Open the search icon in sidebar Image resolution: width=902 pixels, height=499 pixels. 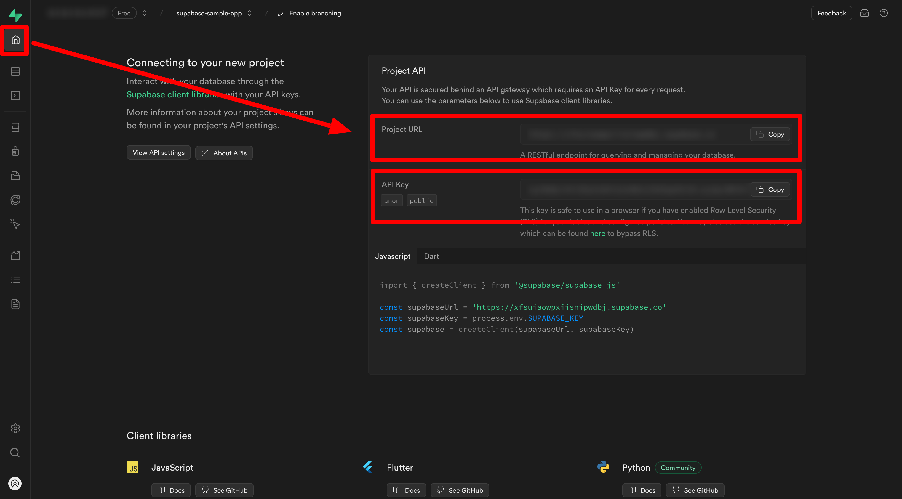click(x=15, y=452)
